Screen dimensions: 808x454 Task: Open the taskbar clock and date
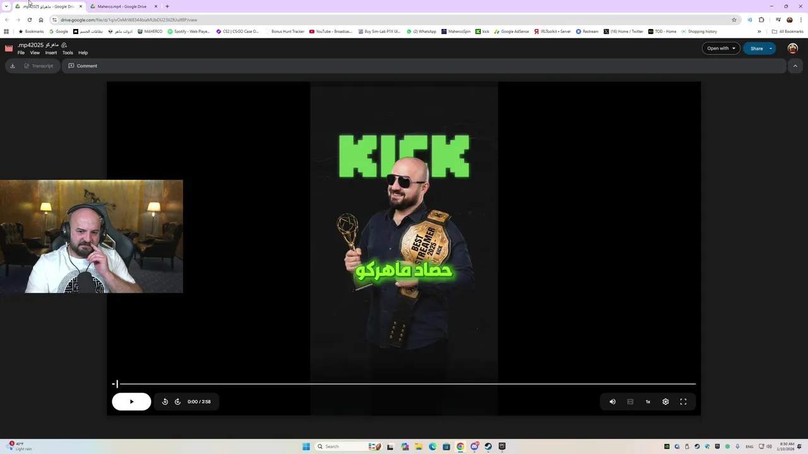[787, 446]
